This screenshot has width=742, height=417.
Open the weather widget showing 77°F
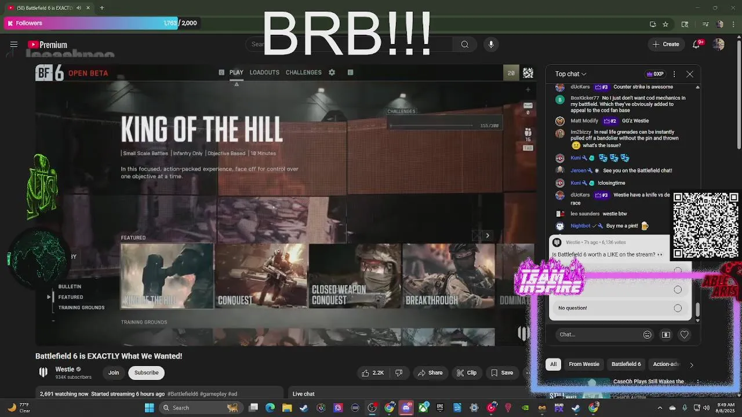coord(19,408)
